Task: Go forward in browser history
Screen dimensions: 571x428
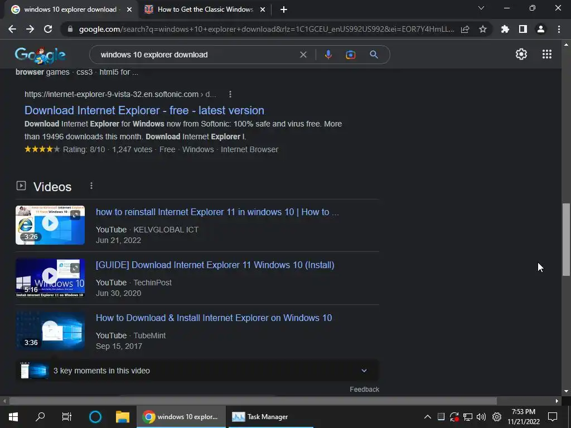Action: pyautogui.click(x=30, y=29)
